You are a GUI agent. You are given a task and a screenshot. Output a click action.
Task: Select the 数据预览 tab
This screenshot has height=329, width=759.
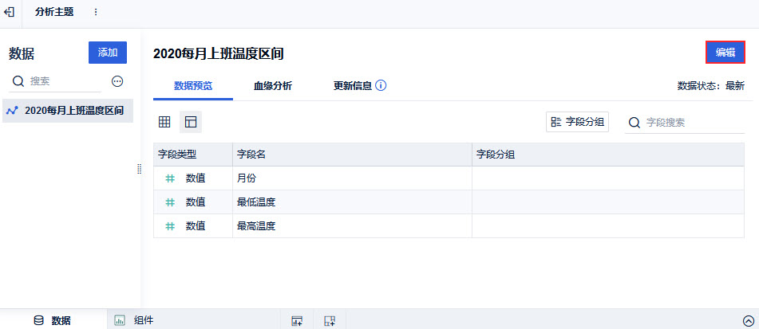[x=193, y=86]
